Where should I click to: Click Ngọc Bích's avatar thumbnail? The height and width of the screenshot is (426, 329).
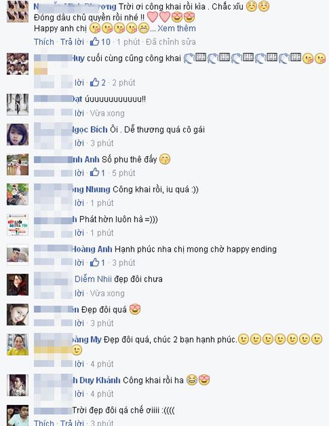pos(17,134)
